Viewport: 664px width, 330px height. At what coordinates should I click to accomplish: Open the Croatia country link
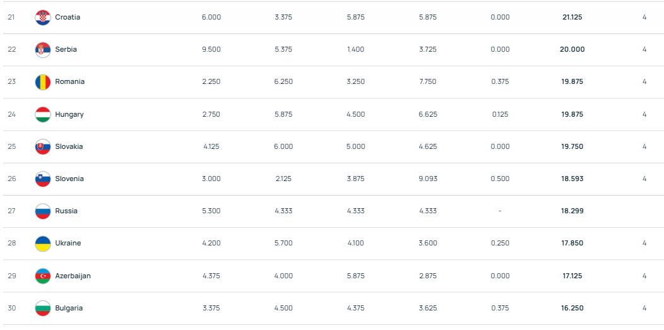click(68, 18)
